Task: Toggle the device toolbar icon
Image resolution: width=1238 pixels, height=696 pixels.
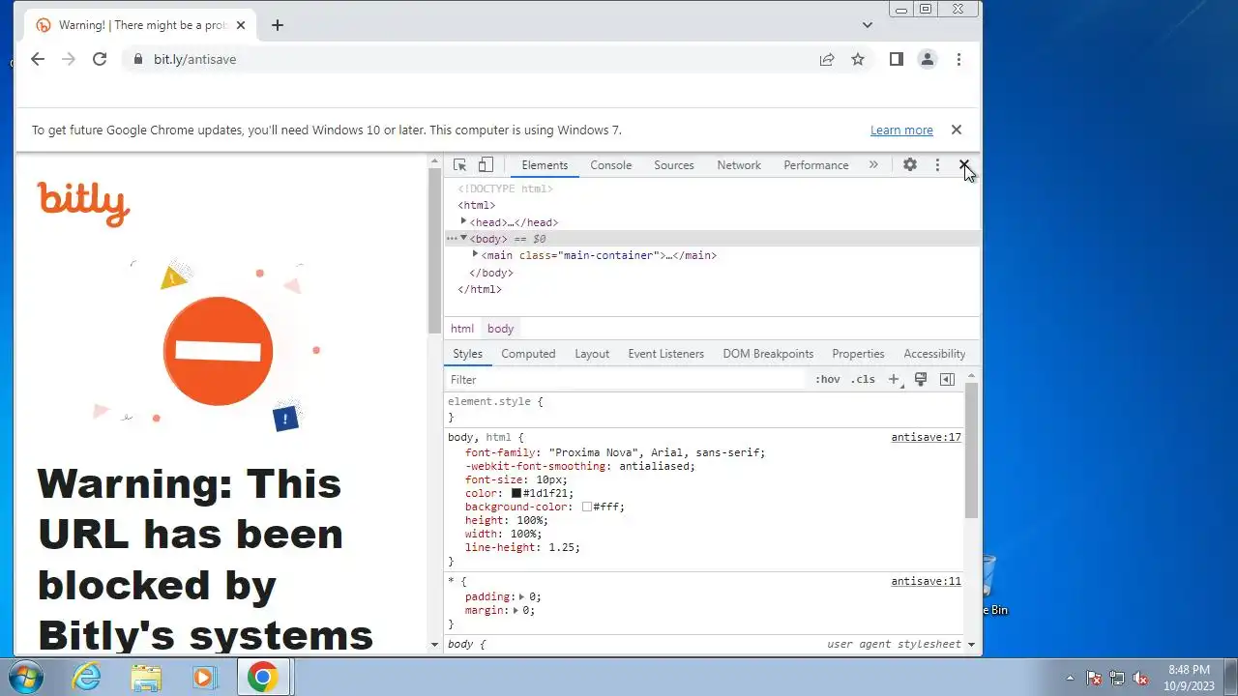Action: tap(486, 165)
